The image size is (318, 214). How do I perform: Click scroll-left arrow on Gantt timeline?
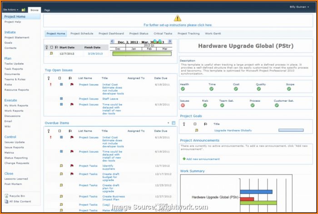(112, 41)
